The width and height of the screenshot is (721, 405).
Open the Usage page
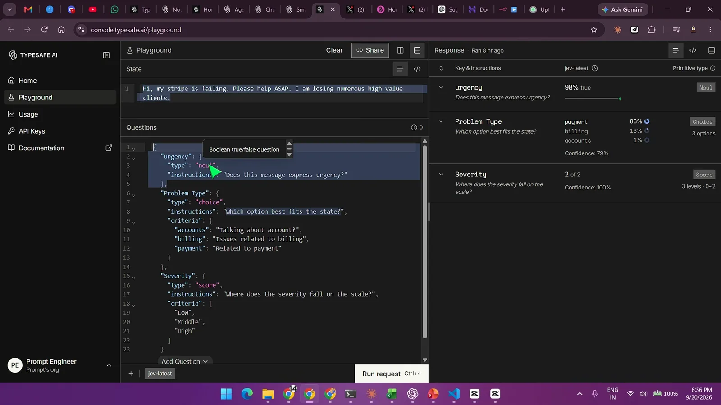pos(59,114)
